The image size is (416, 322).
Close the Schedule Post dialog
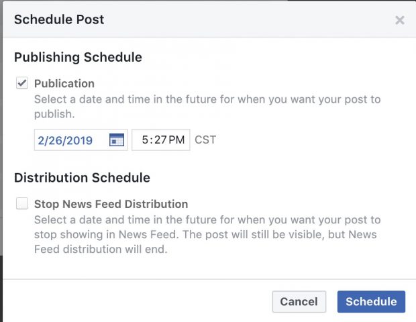399,20
